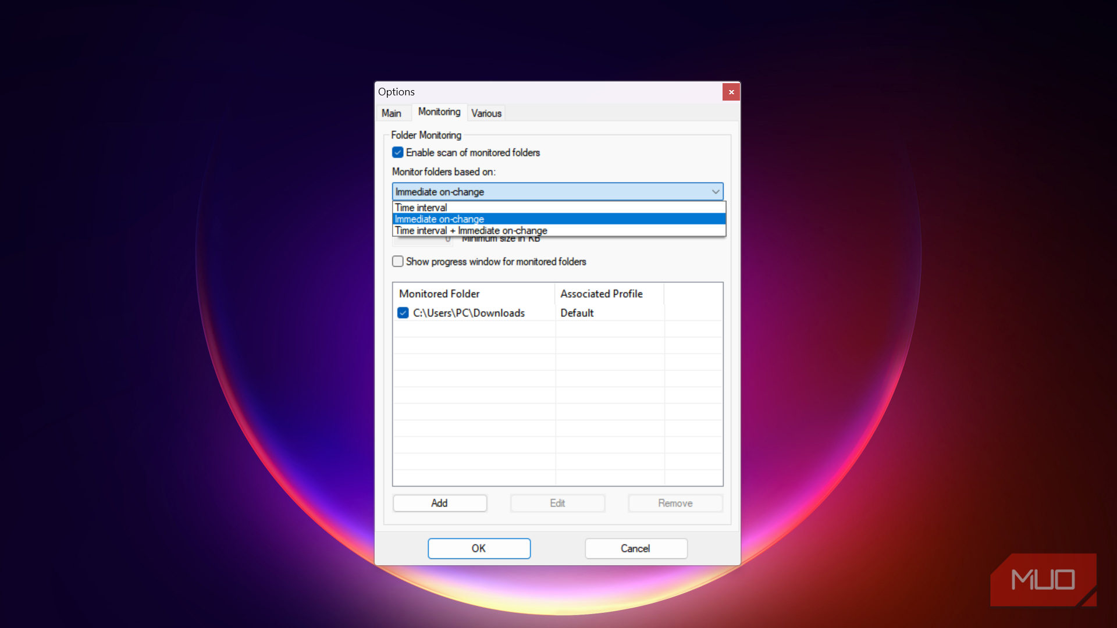
Task: Dismiss the dialog with Cancel
Action: point(636,548)
